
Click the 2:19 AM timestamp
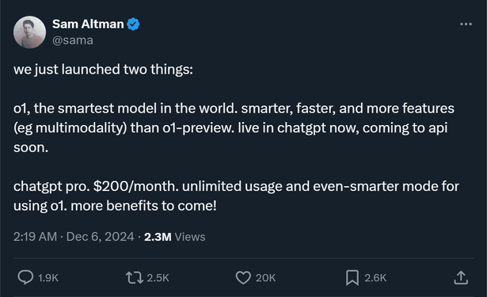point(35,237)
